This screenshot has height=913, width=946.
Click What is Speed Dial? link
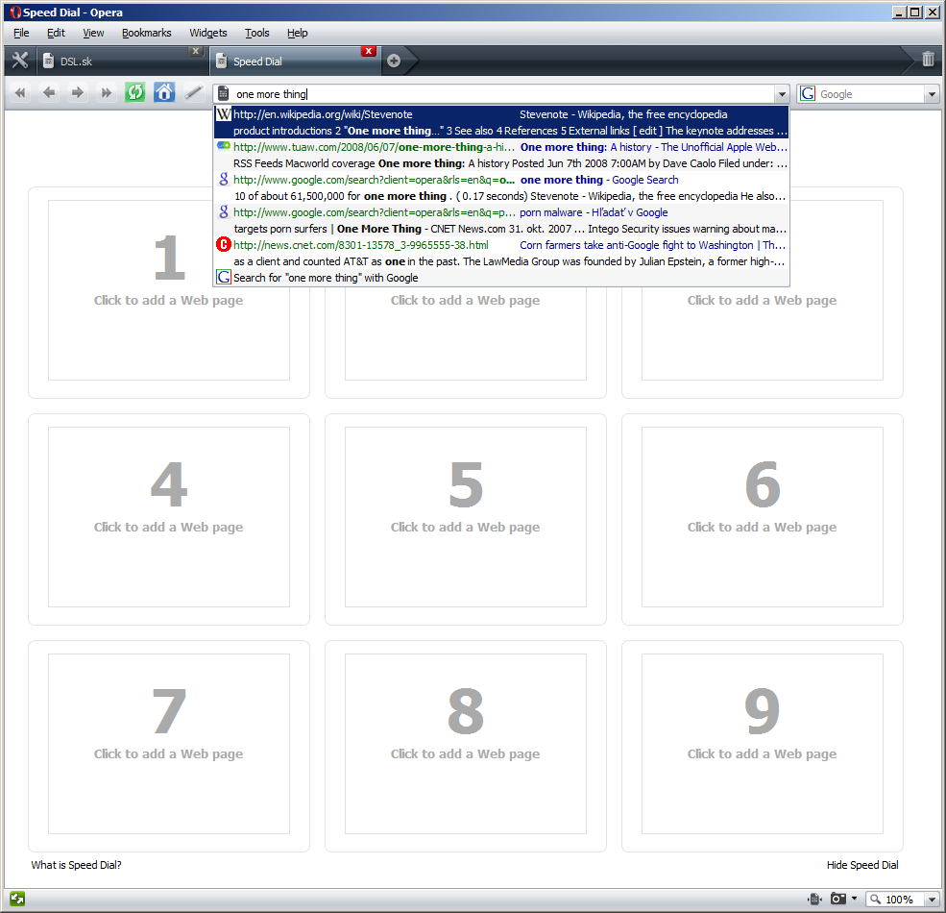tap(76, 865)
